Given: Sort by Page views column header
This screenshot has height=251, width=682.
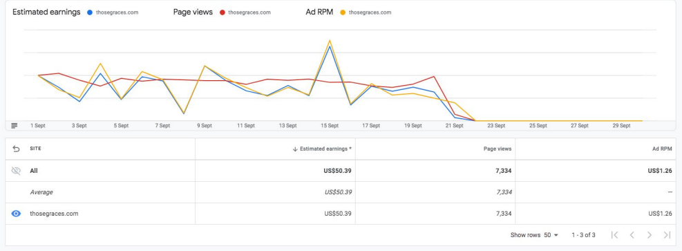Looking at the screenshot, I should tap(498, 149).
